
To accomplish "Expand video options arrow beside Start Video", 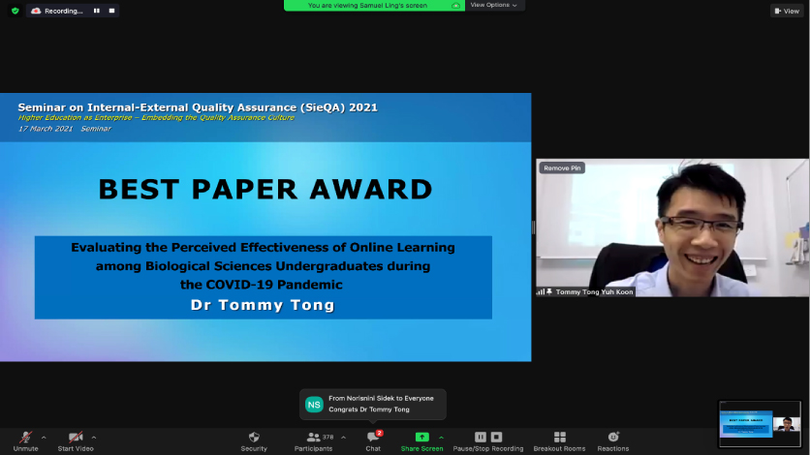I will pyautogui.click(x=94, y=438).
